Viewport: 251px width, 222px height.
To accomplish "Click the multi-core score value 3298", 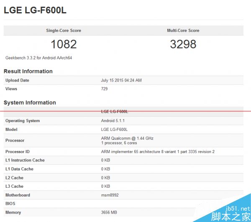I will click(183, 44).
